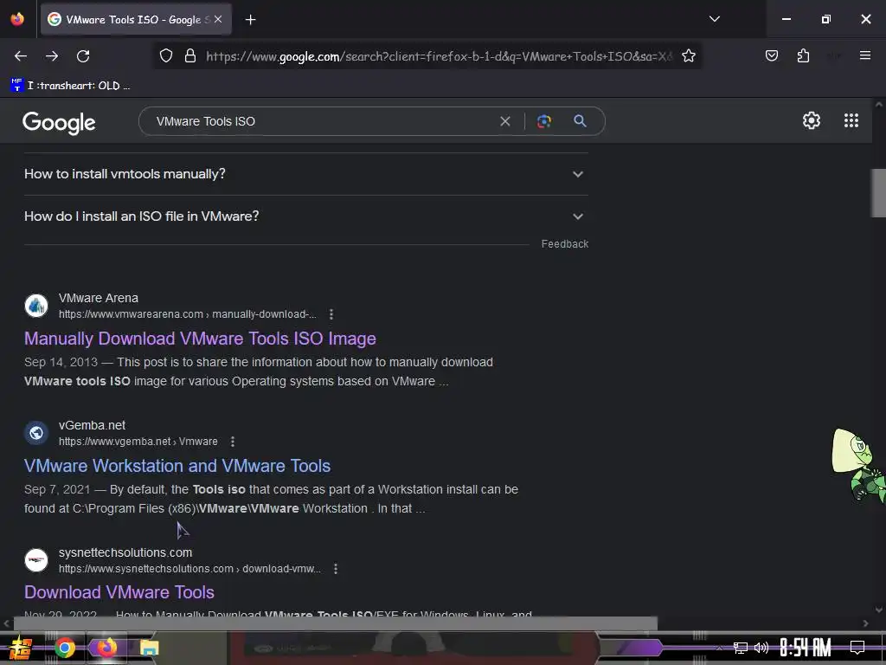This screenshot has width=886, height=665.
Task: Go back to the previous page
Action: pyautogui.click(x=21, y=56)
